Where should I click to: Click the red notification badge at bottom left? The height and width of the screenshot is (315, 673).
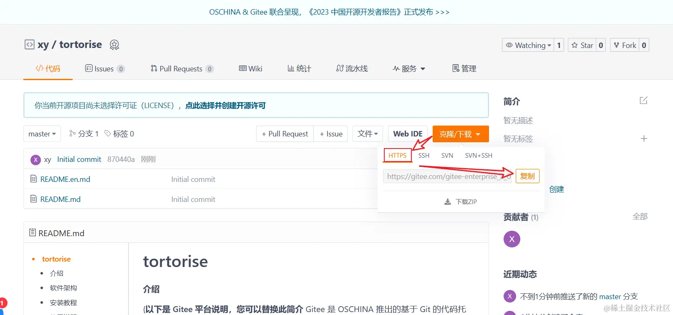(x=3, y=303)
